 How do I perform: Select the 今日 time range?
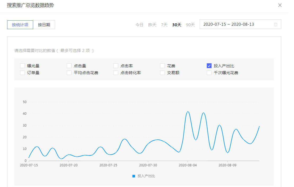139,25
